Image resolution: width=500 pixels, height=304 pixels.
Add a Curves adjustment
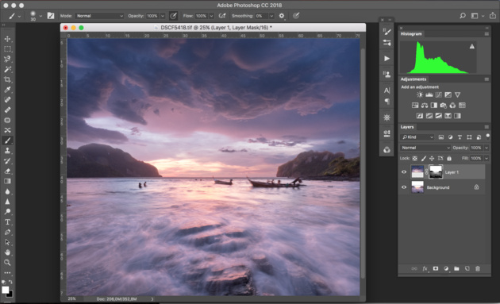coord(439,94)
